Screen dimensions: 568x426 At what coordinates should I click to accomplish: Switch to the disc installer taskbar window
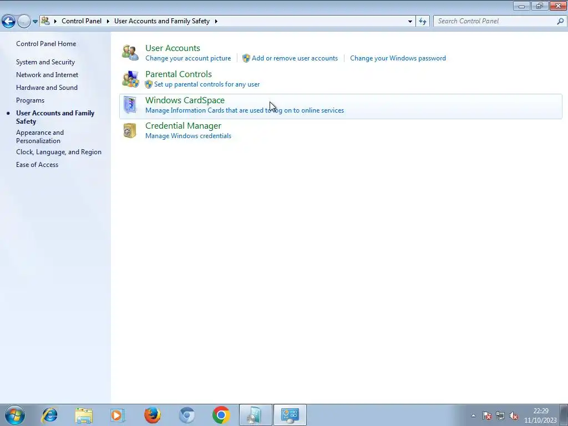(x=255, y=415)
